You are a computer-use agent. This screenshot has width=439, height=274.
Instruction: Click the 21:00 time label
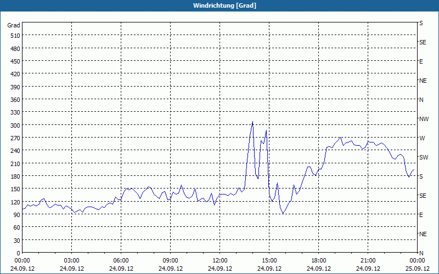tap(368, 260)
